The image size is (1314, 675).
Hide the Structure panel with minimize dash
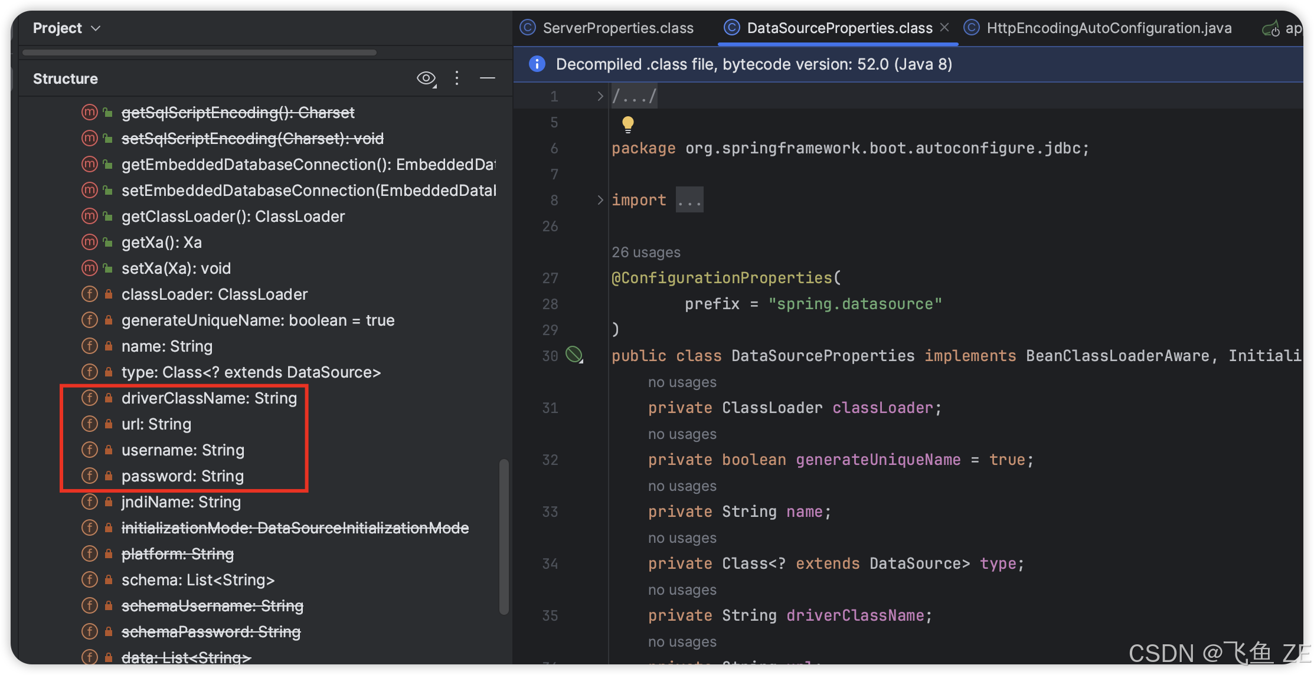488,78
